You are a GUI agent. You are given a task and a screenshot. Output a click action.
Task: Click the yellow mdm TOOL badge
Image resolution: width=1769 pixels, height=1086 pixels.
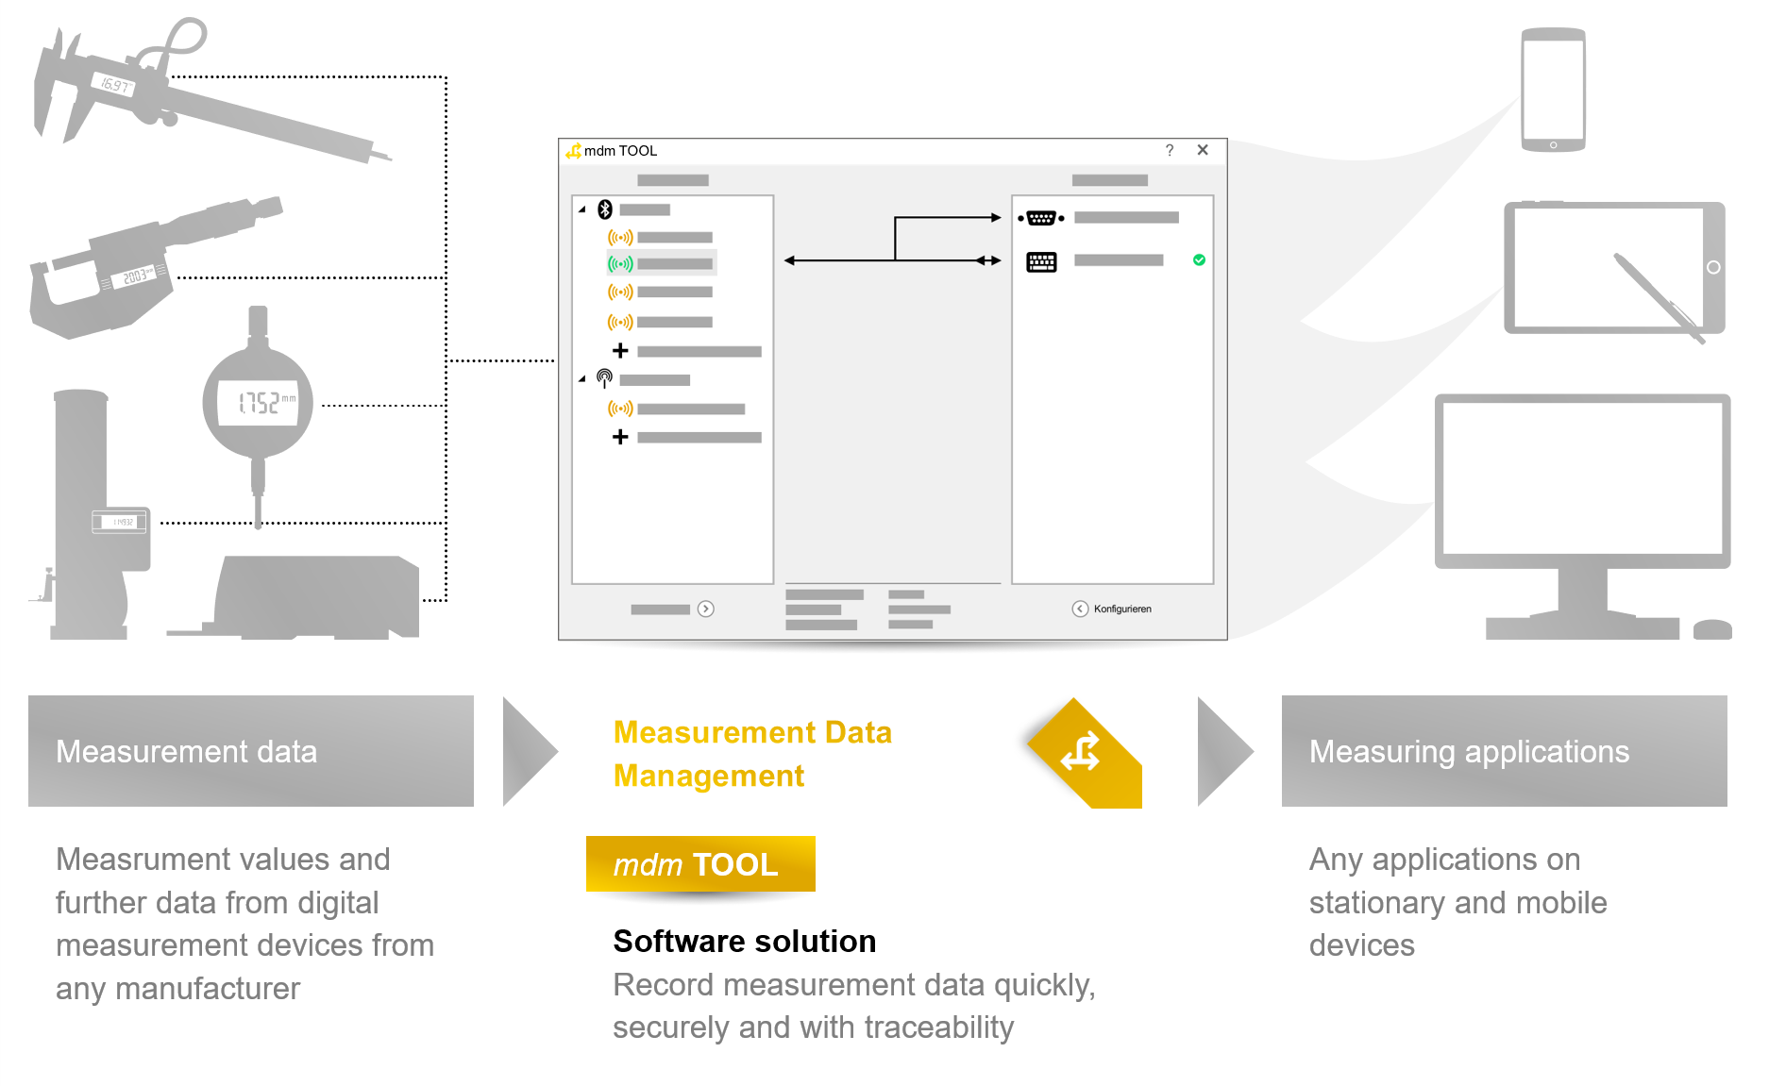(699, 863)
